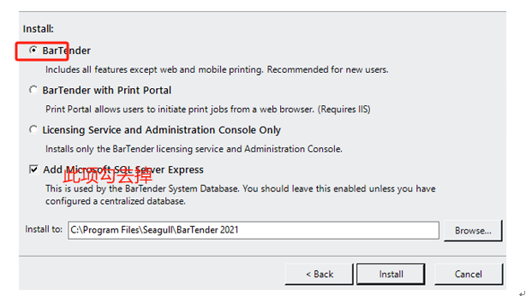Choose the BarTender with Print Portal radio option
532x296 pixels.
(x=33, y=90)
